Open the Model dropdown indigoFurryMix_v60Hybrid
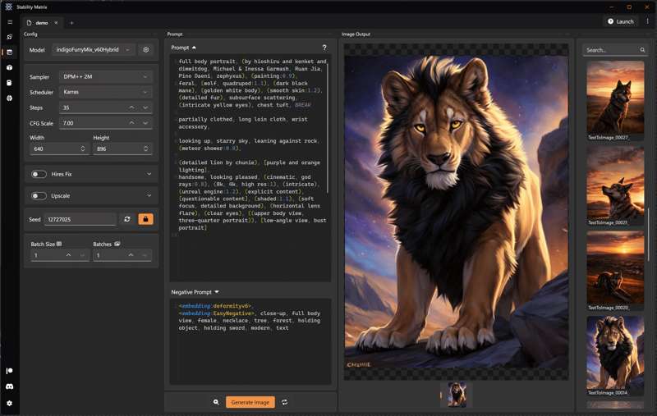The height and width of the screenshot is (416, 657). 93,50
